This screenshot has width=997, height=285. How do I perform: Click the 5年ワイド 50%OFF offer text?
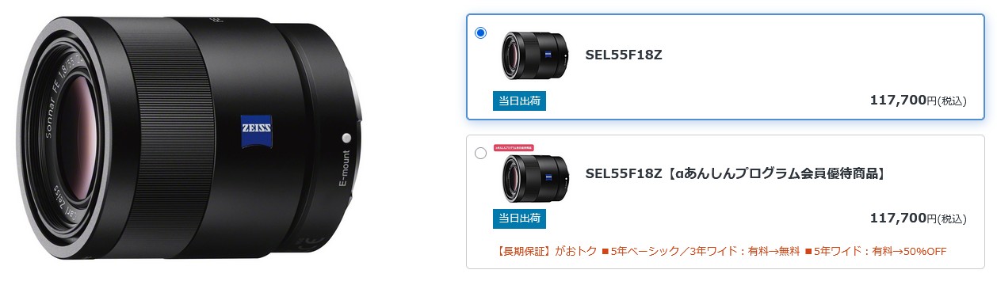point(876,252)
